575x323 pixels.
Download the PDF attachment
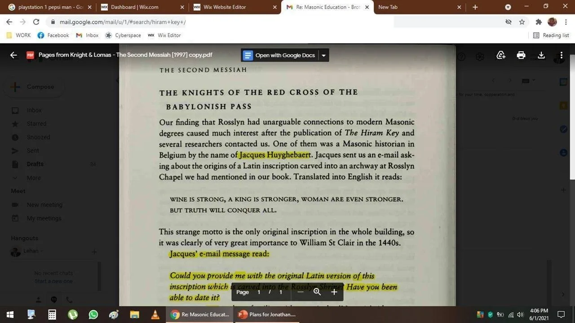541,55
